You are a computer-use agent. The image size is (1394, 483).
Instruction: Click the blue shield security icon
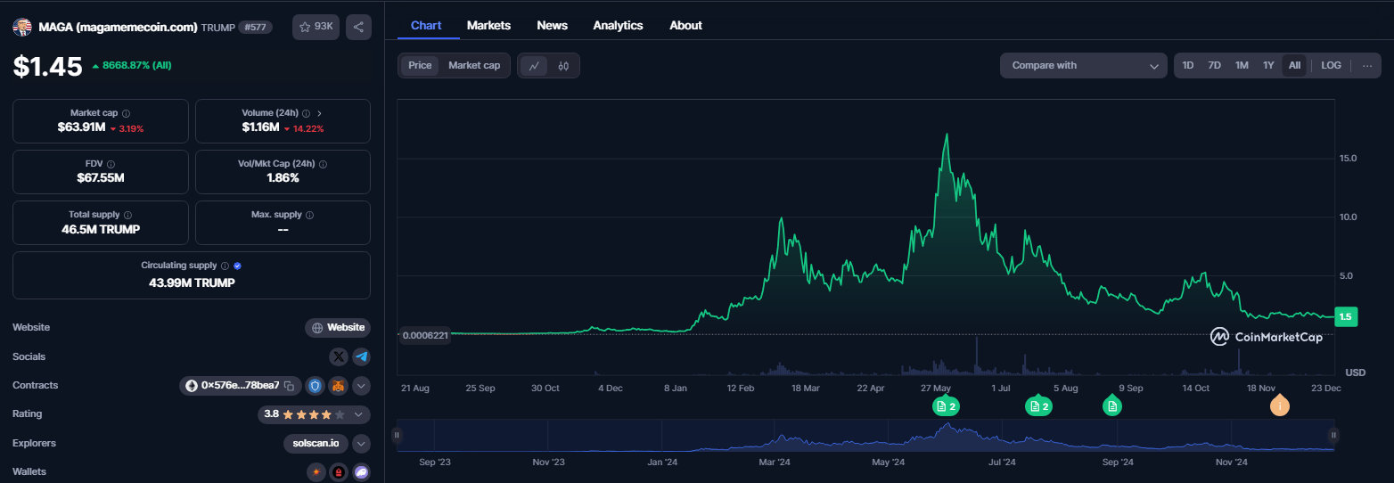(316, 386)
